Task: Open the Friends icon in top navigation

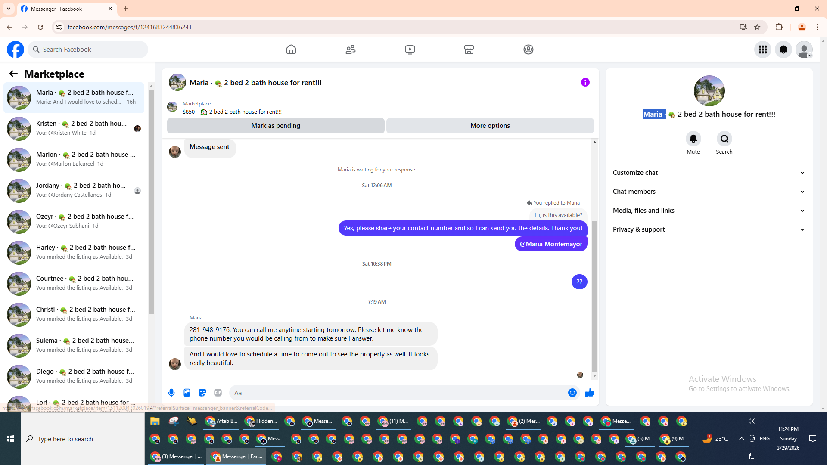Action: coord(351,50)
